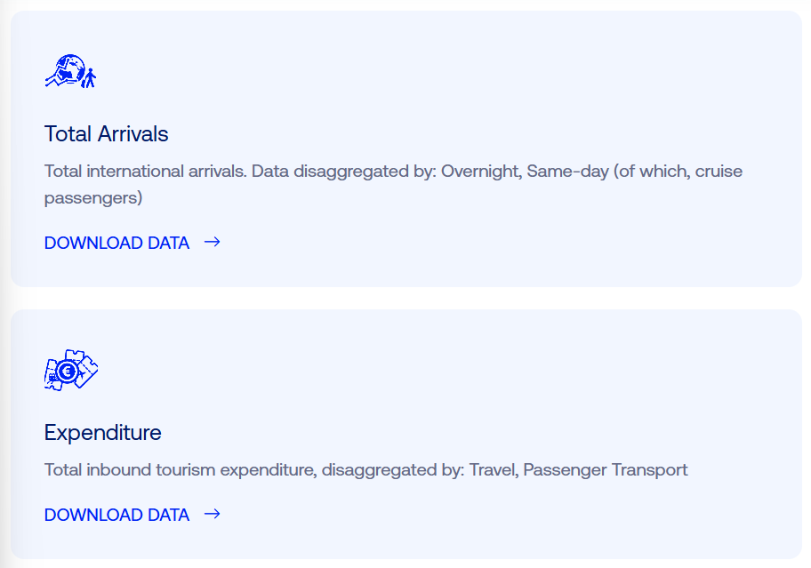Click the word 'passengers)' in Arrivals description
The image size is (811, 568).
point(93,197)
